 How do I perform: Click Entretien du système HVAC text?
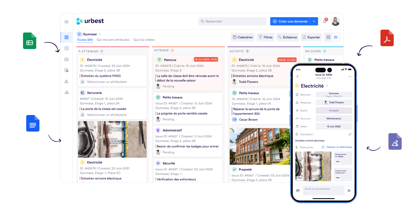(101, 76)
